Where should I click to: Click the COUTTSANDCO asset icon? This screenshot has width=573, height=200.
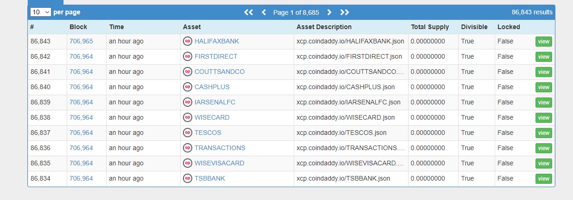click(x=188, y=72)
